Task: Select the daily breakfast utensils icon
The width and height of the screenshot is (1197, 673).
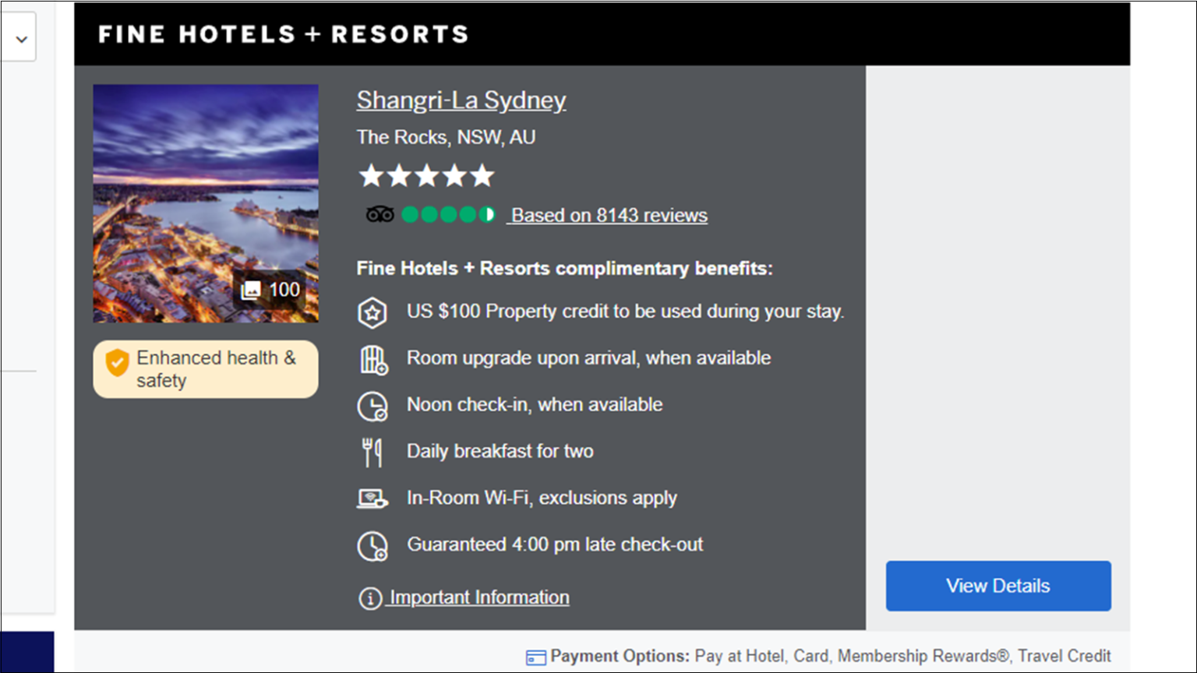Action: [373, 452]
